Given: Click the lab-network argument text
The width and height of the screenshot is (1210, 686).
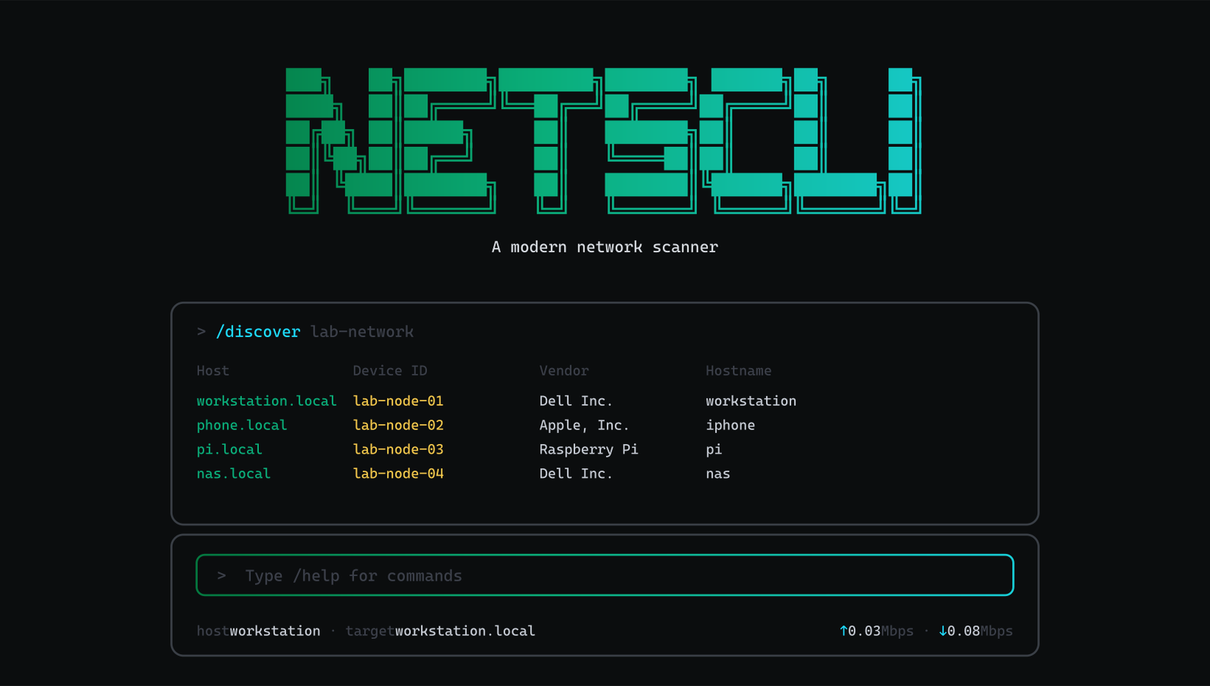Looking at the screenshot, I should [x=362, y=332].
